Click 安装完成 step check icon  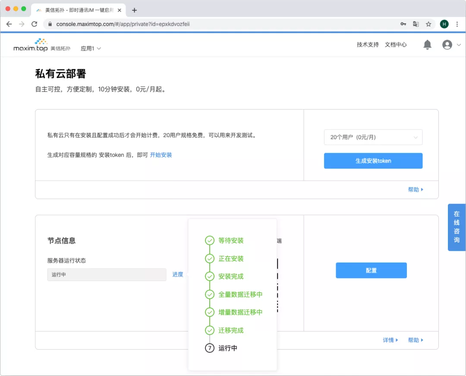(x=210, y=276)
